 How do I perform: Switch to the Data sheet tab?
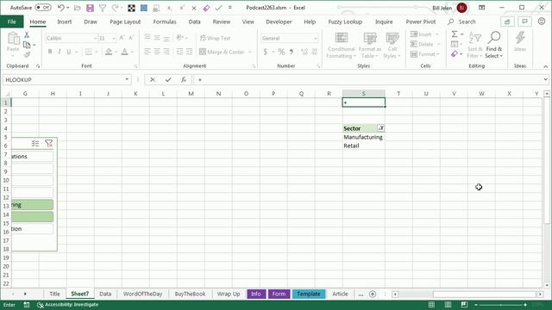(105, 294)
